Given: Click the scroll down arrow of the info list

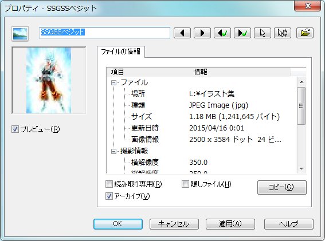Looking at the screenshot, I should [301, 169].
